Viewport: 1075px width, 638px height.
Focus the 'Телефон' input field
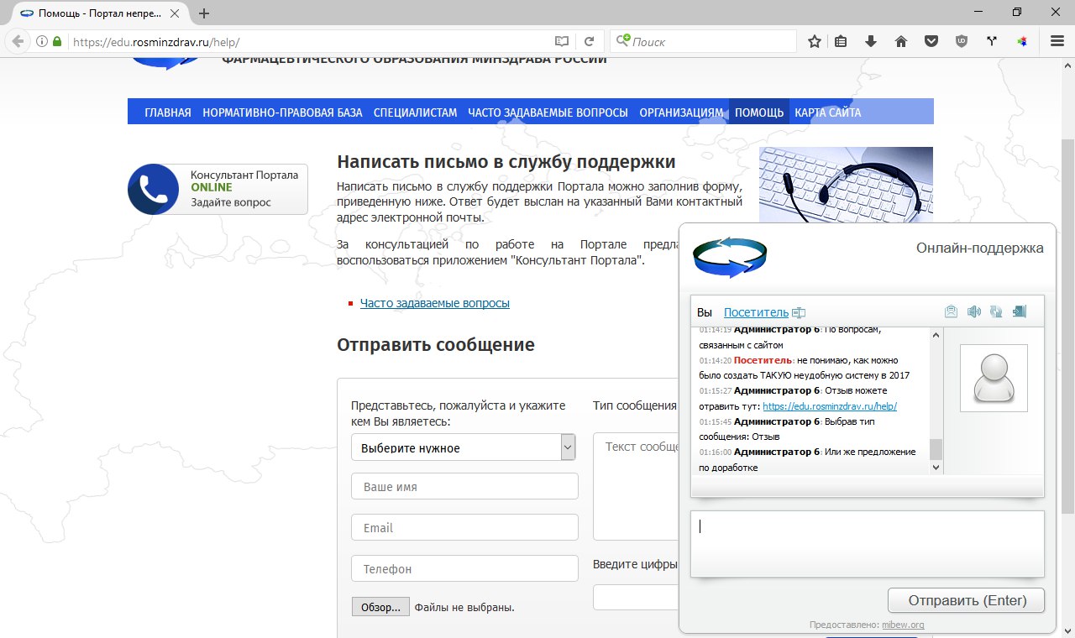click(464, 568)
